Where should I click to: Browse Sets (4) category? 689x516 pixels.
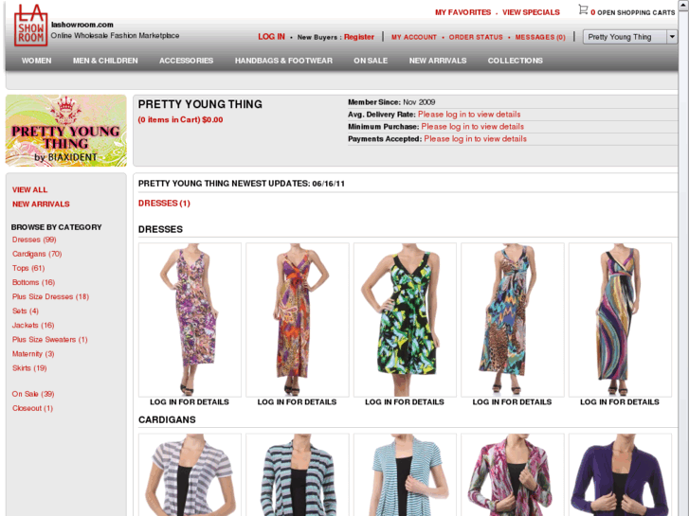click(26, 311)
